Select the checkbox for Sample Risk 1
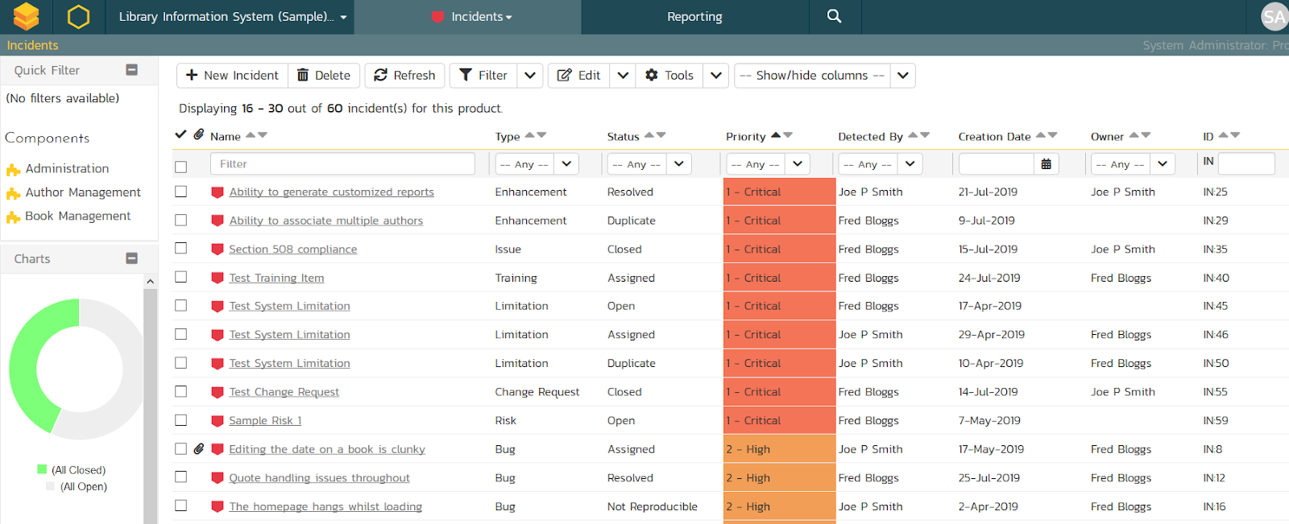Viewport: 1289px width, 524px height. tap(181, 420)
